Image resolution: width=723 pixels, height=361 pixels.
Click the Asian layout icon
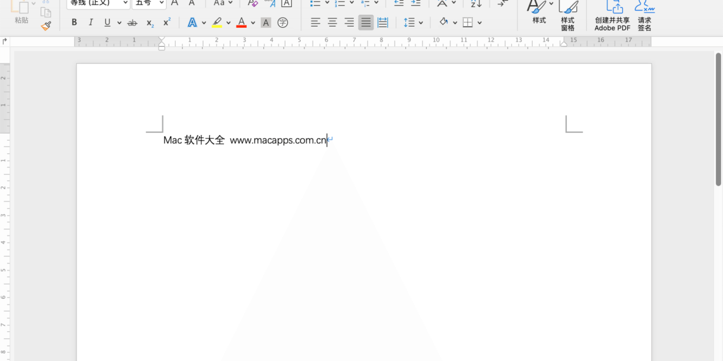click(x=442, y=3)
